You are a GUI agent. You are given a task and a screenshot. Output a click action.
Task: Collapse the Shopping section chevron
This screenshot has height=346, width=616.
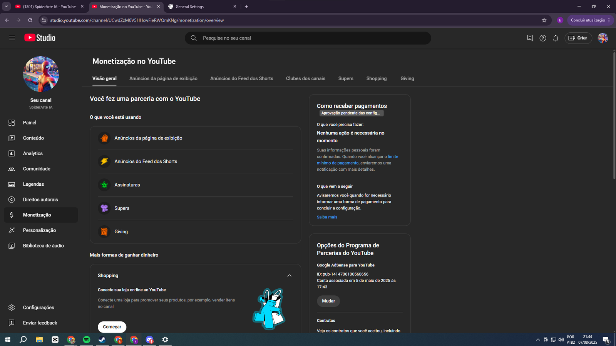[290, 276]
